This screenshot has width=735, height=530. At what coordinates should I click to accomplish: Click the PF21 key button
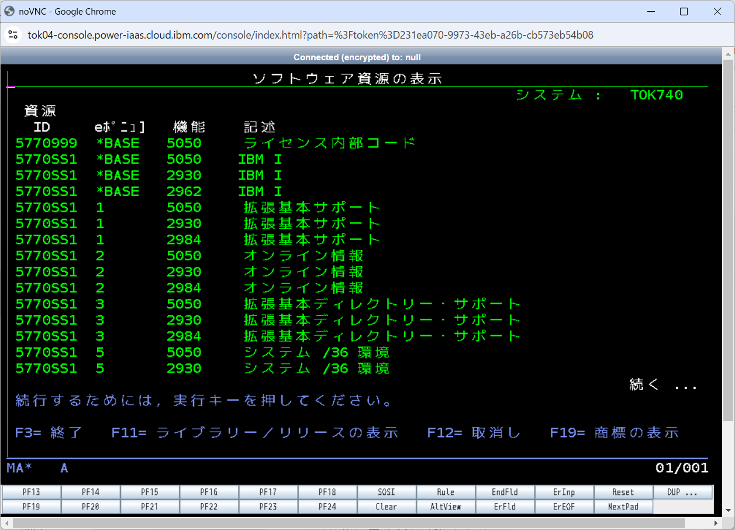click(x=150, y=507)
